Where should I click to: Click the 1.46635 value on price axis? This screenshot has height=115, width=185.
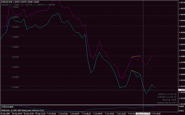[182, 9]
